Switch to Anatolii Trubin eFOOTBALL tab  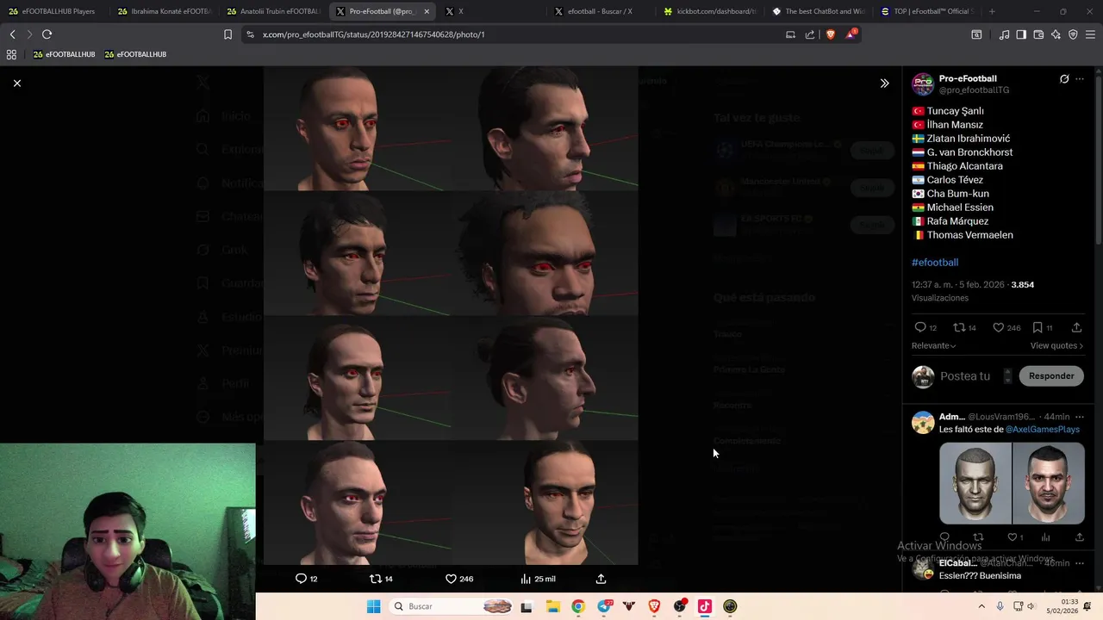point(271,11)
